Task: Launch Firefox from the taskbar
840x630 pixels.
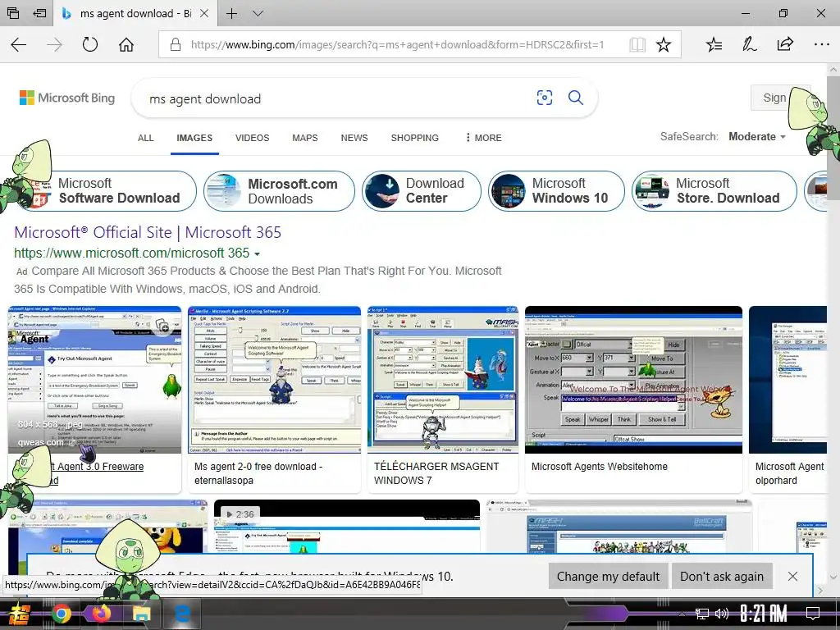Action: pyautogui.click(x=101, y=614)
